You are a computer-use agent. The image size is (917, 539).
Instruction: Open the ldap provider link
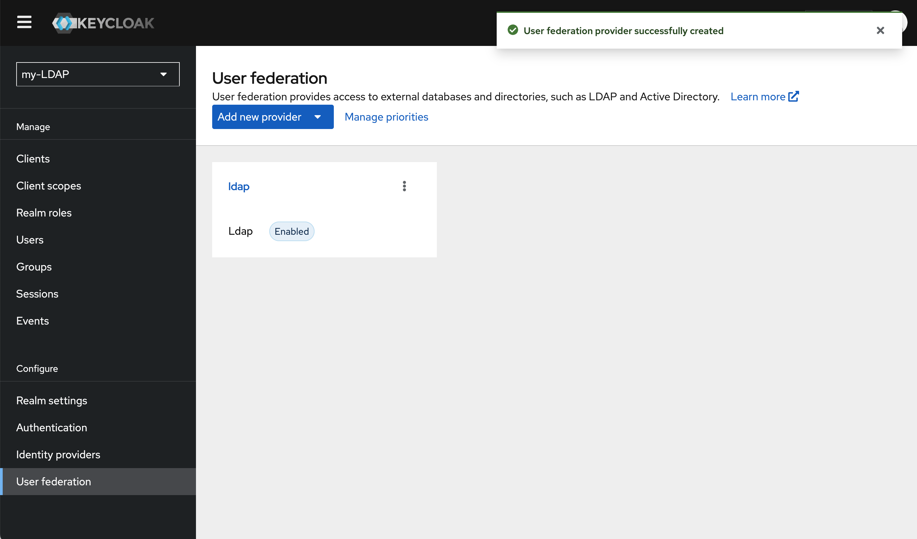click(238, 186)
